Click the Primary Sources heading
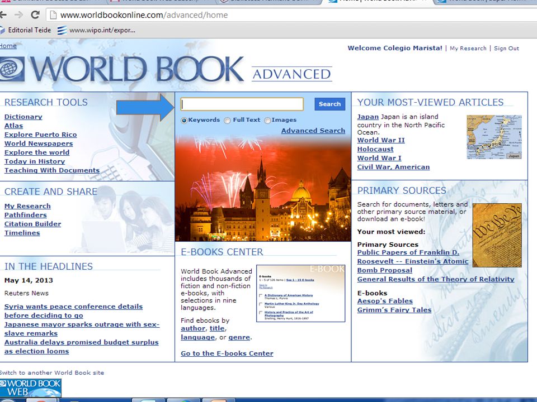Screen dimensions: 537x402 pyautogui.click(x=402, y=190)
